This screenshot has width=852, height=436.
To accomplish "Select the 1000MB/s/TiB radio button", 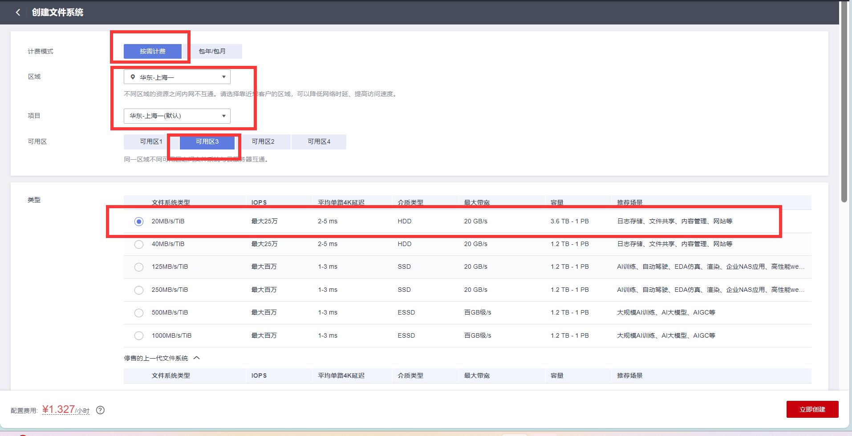I will 139,336.
